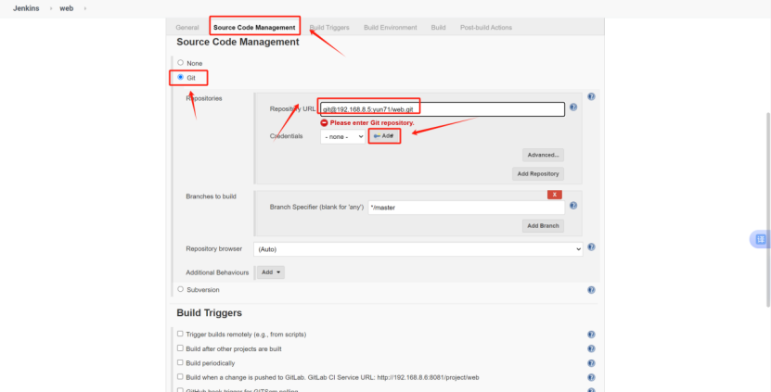This screenshot has height=392, width=771.
Task: Select the None source control radio
Action: coord(181,63)
